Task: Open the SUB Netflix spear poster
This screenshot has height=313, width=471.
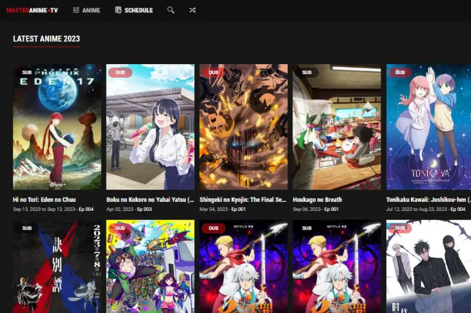Action: [337, 267]
